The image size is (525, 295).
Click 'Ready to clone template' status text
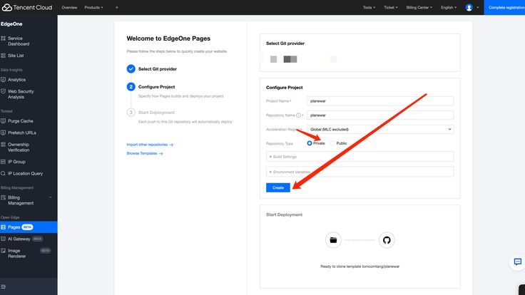point(360,266)
